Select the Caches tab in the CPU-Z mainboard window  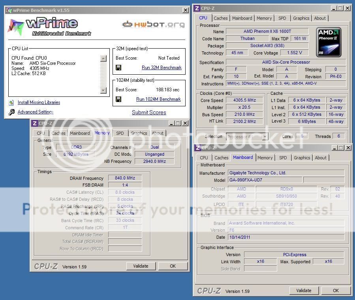tap(222, 158)
